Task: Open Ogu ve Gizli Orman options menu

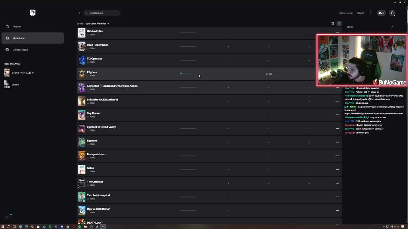Action: click(337, 211)
